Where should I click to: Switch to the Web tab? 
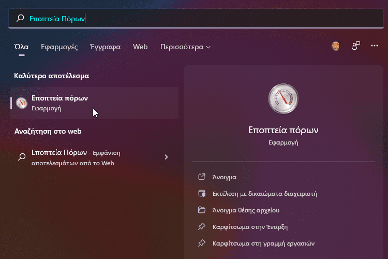140,47
